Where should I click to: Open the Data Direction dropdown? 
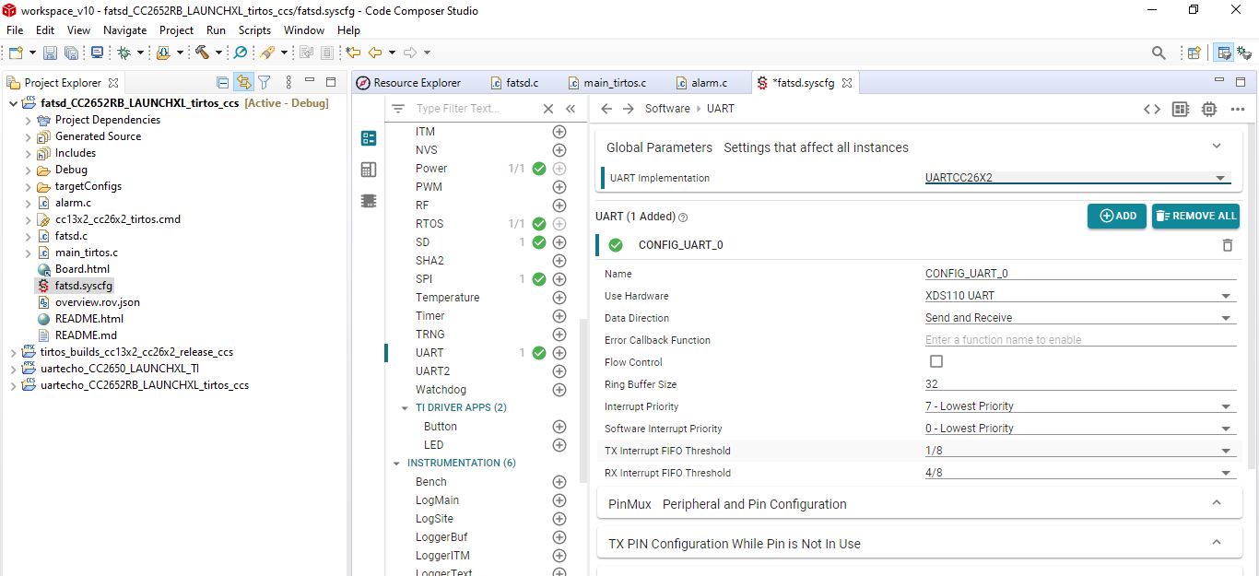pyautogui.click(x=1080, y=318)
